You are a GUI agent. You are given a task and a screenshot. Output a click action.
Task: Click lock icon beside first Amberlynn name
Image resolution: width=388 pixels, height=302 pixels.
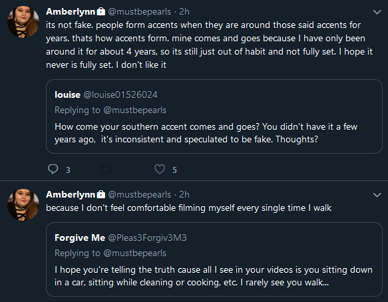tap(101, 11)
